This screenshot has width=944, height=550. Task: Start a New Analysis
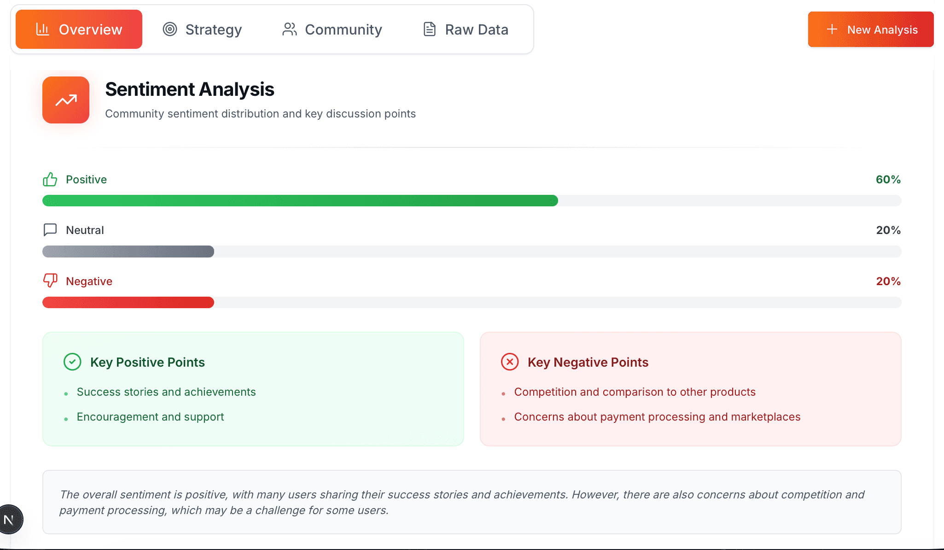pyautogui.click(x=870, y=29)
